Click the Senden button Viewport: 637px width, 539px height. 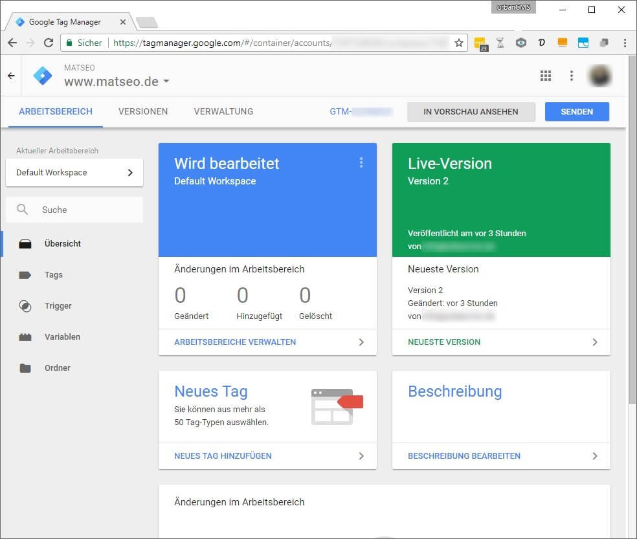pyautogui.click(x=577, y=111)
